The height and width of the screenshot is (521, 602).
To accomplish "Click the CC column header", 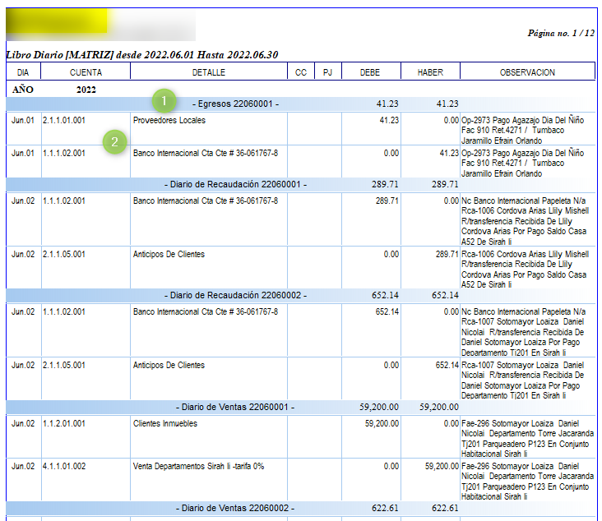I will (x=301, y=72).
